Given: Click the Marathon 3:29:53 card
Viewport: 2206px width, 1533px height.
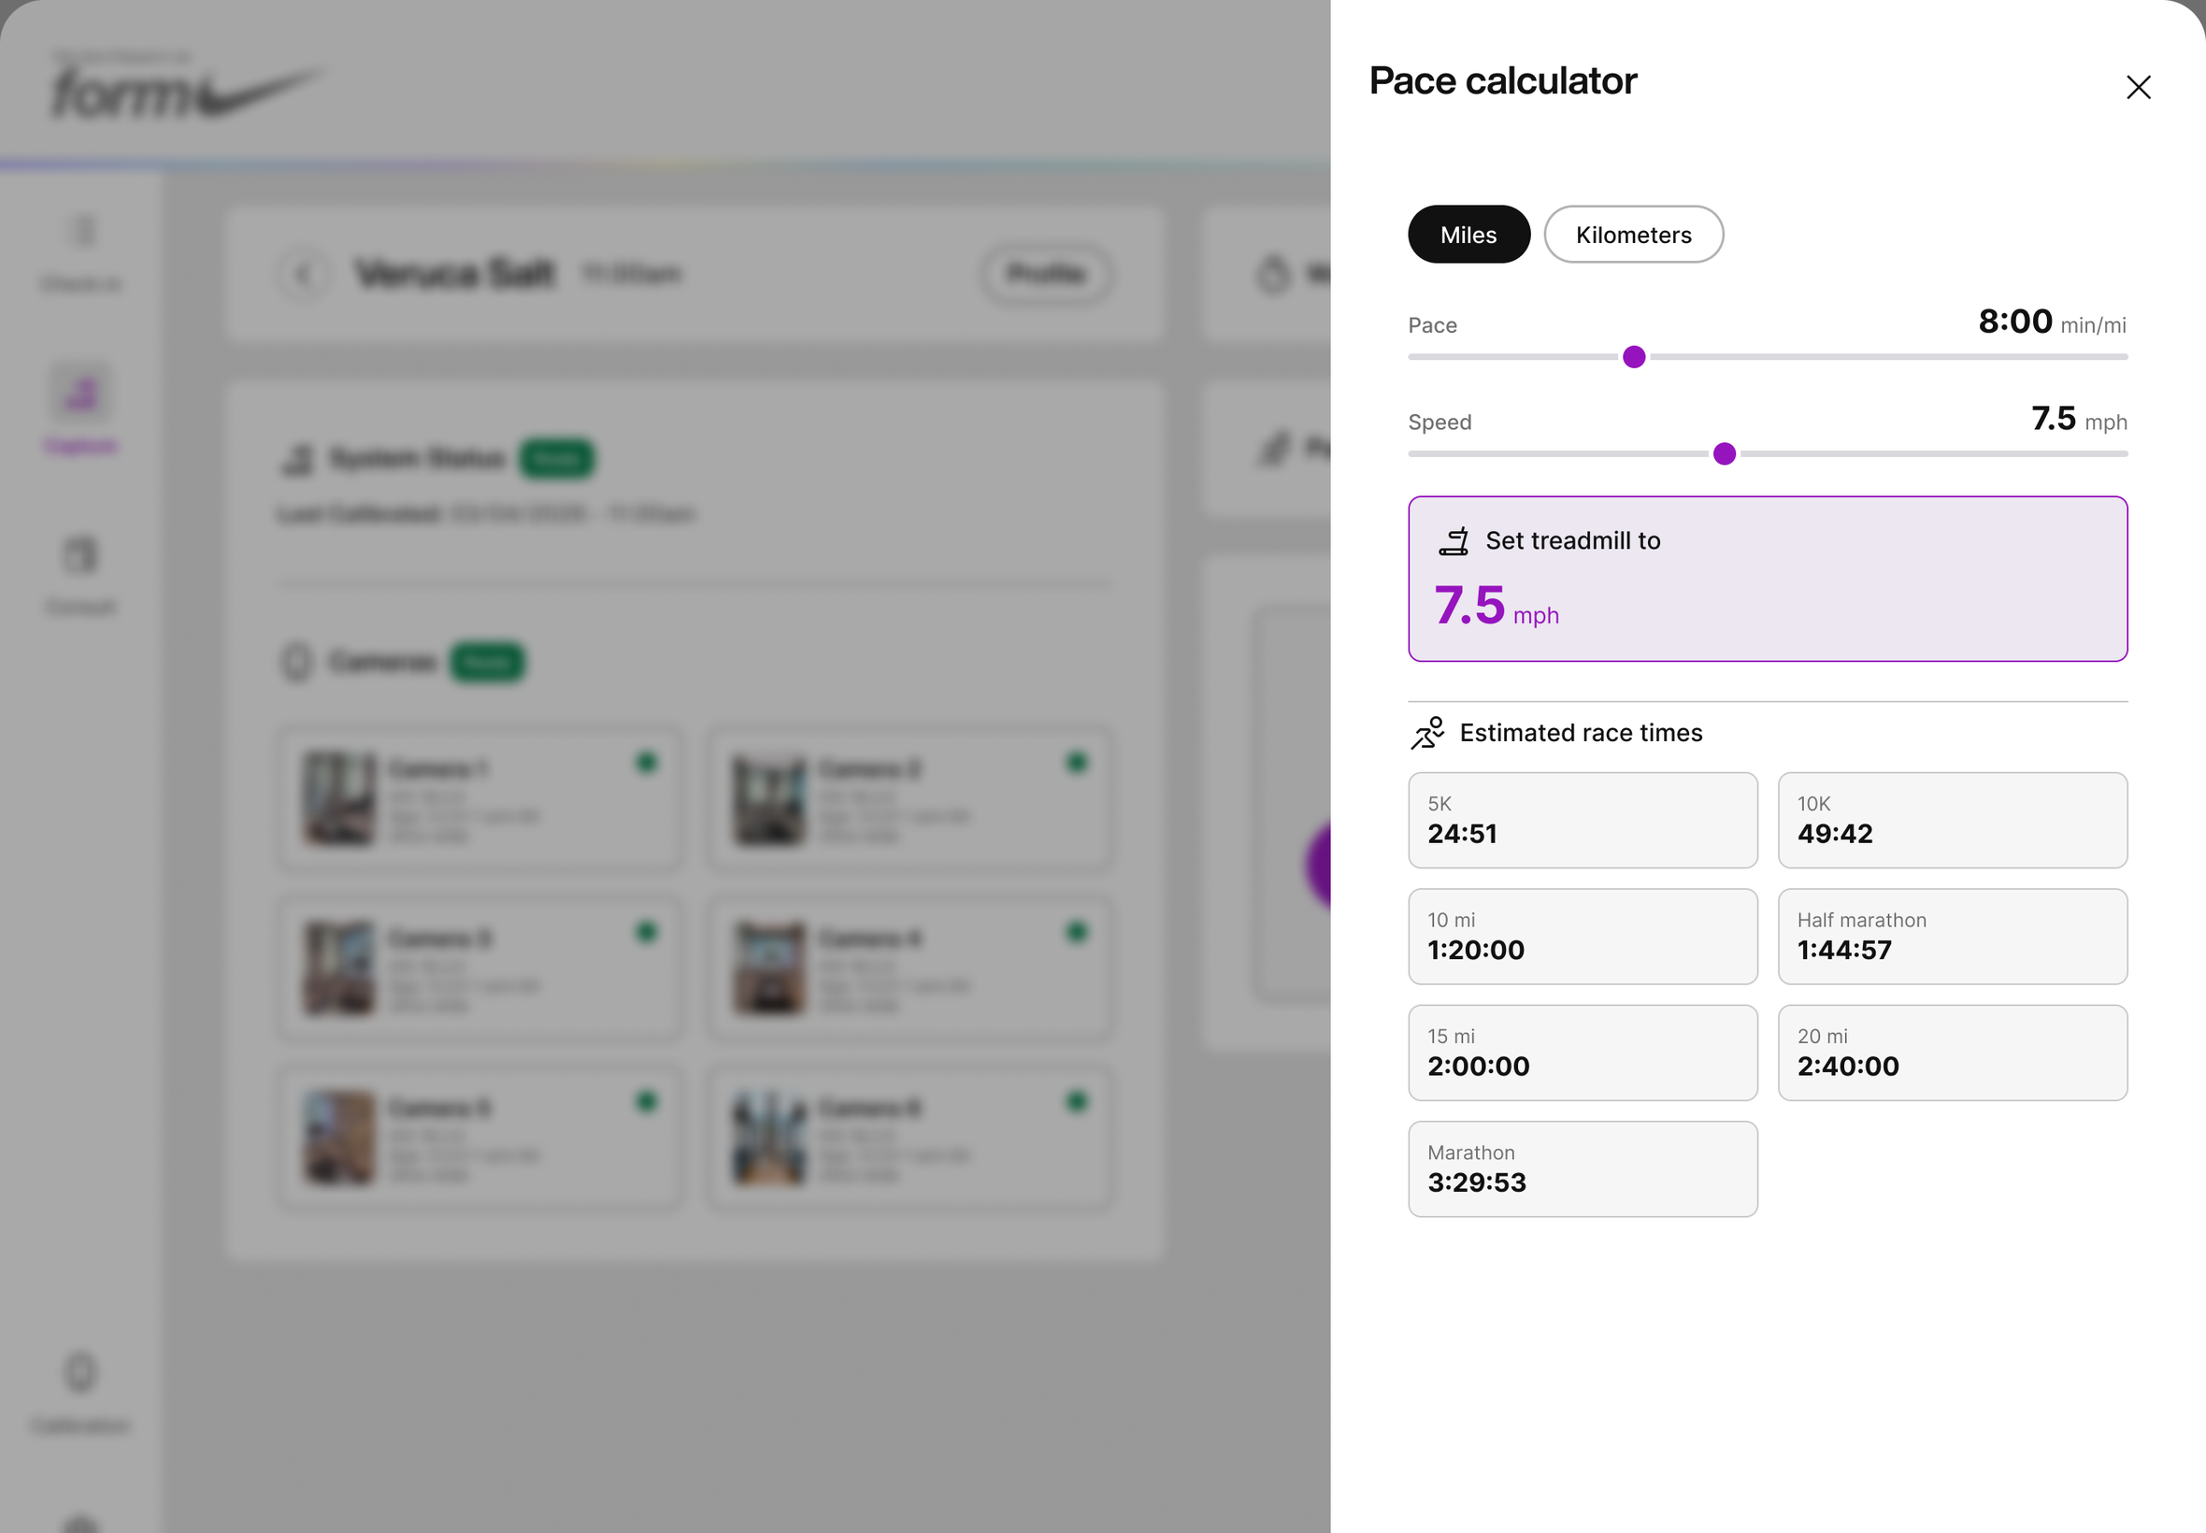Looking at the screenshot, I should tap(1583, 1169).
